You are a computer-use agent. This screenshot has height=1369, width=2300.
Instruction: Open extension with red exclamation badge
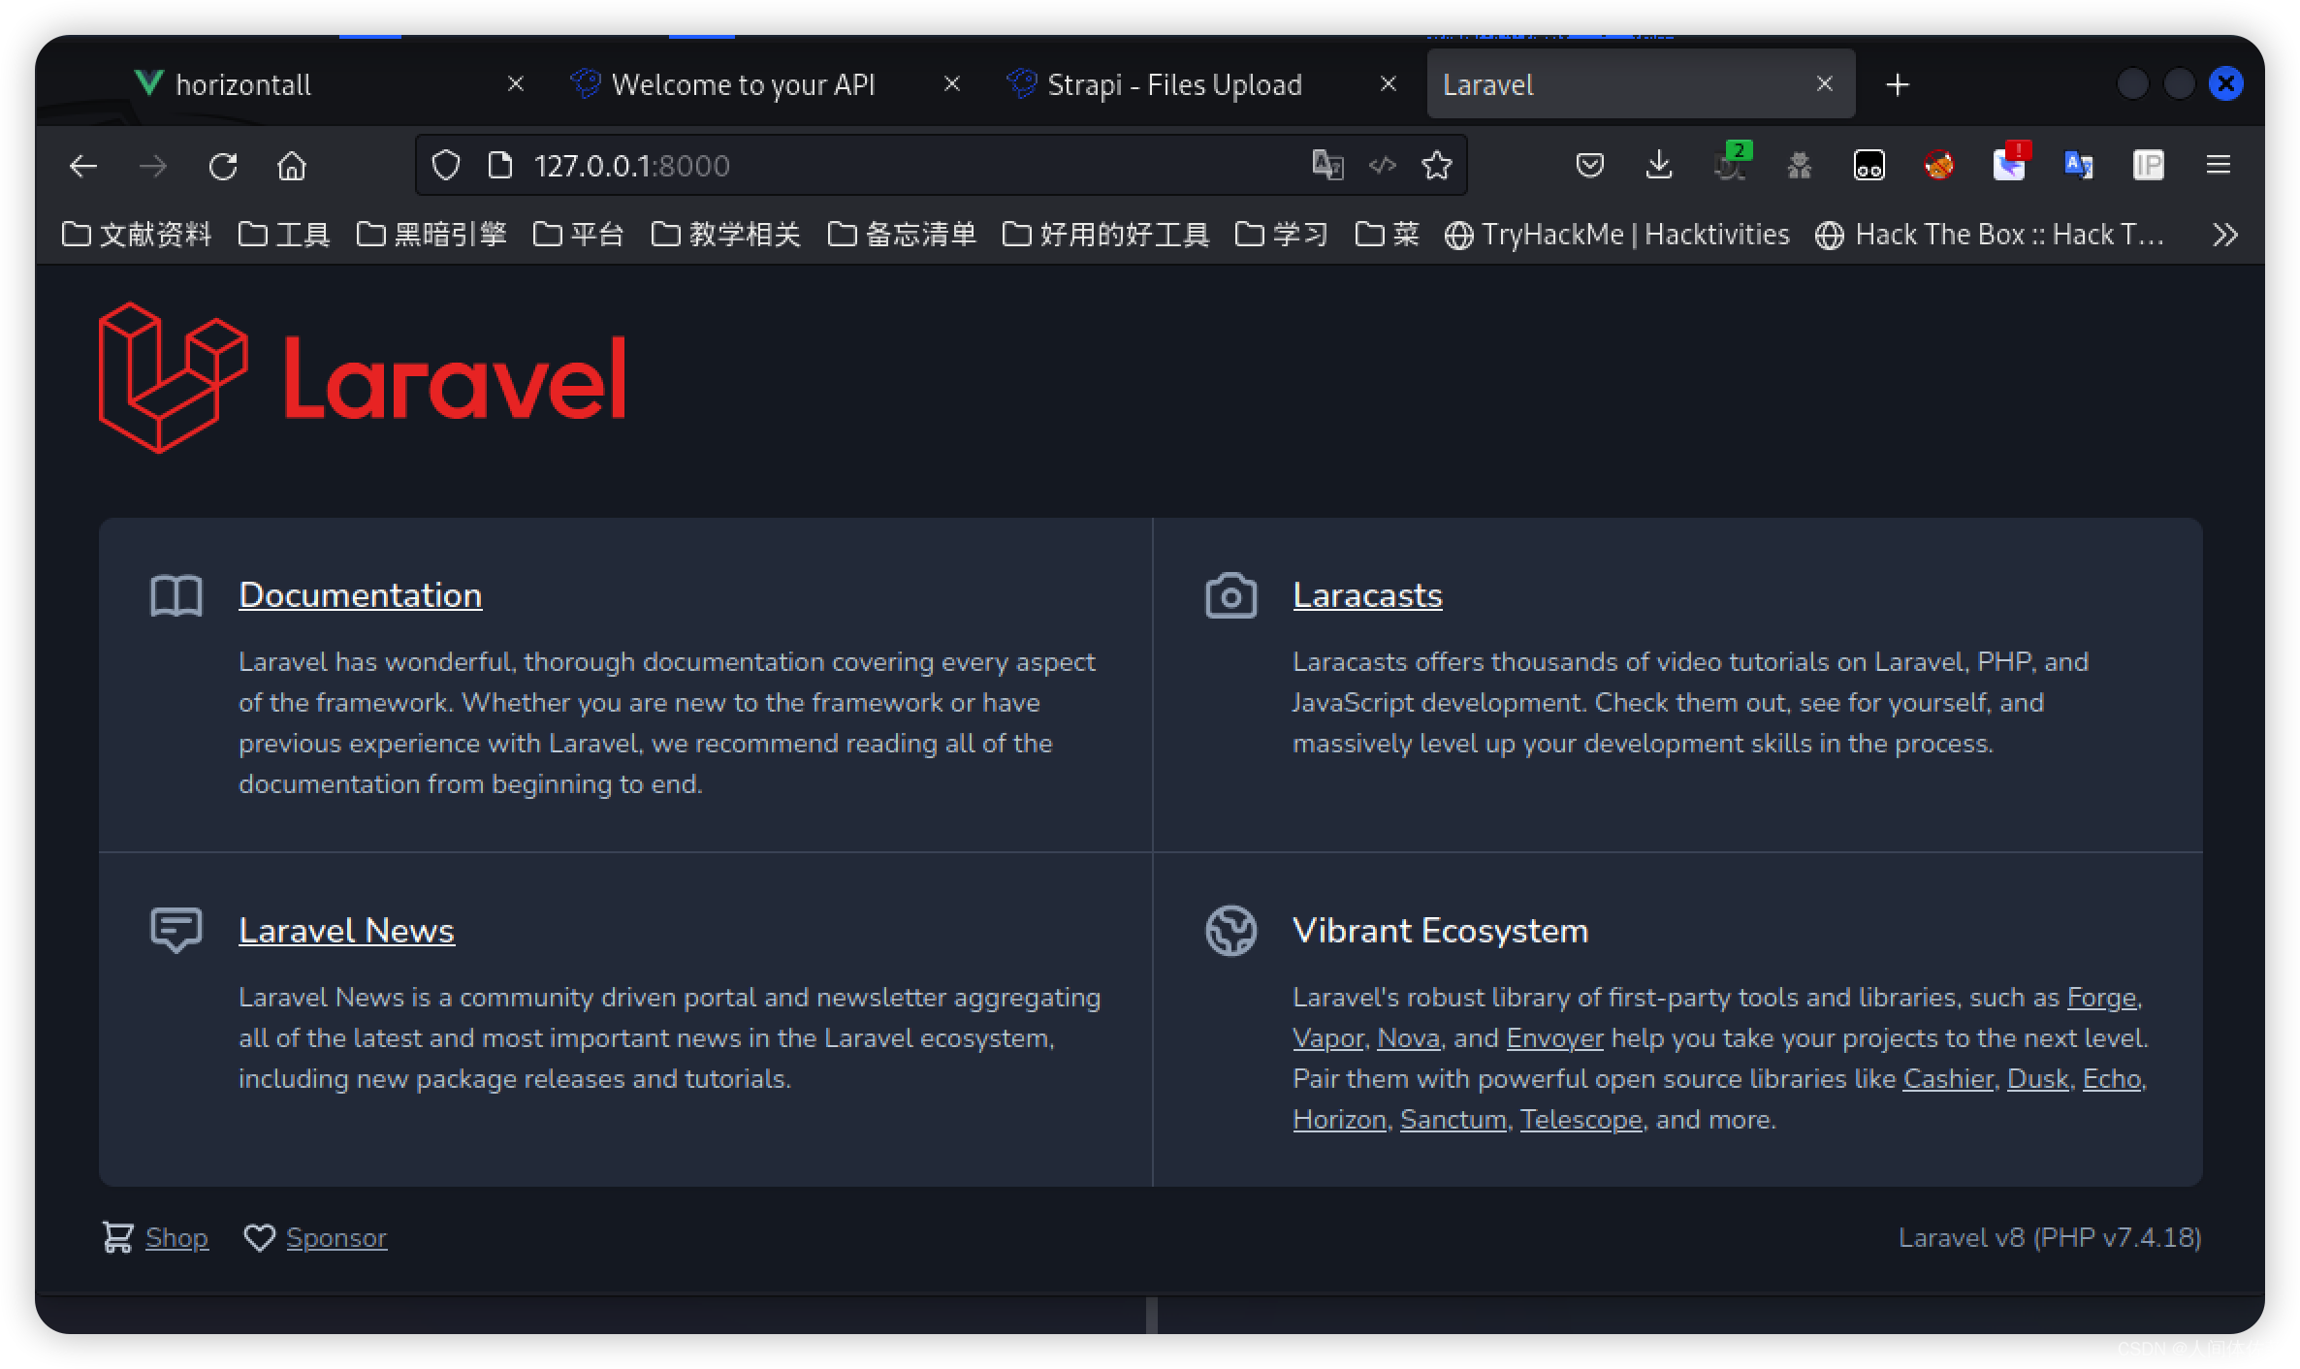(x=2010, y=163)
